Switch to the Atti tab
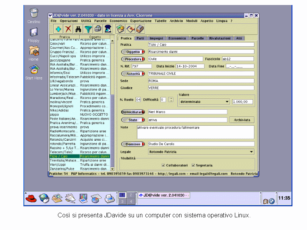Viewport: 307px width, 230px height. (239, 38)
